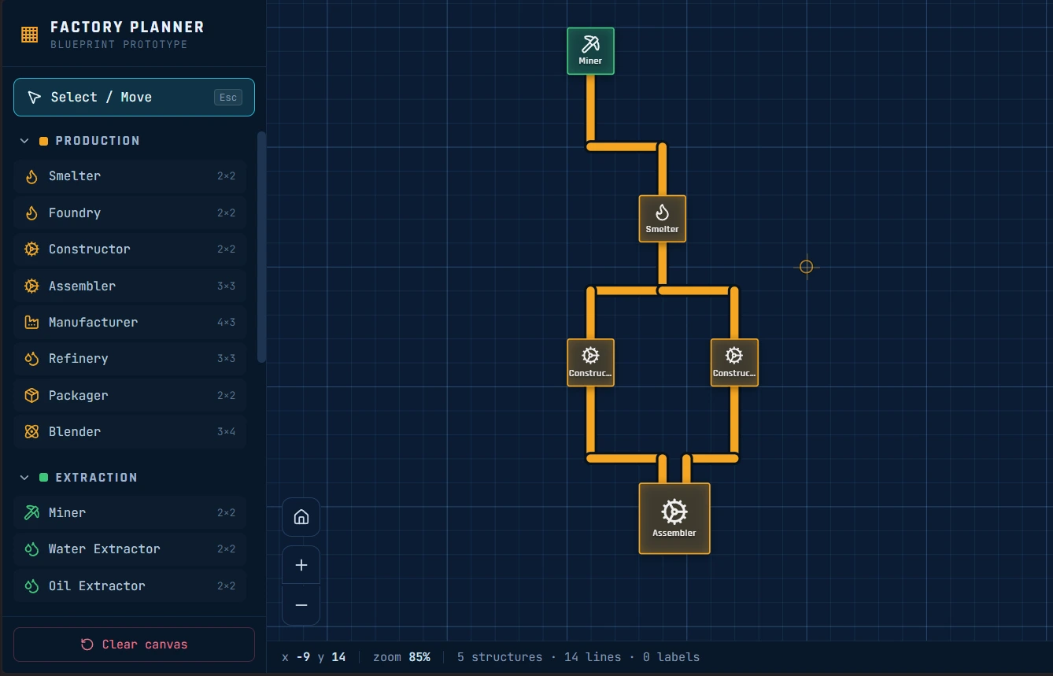Screen dimensions: 1053x676
Task: Collapse the Extraction category
Action: coord(24,478)
